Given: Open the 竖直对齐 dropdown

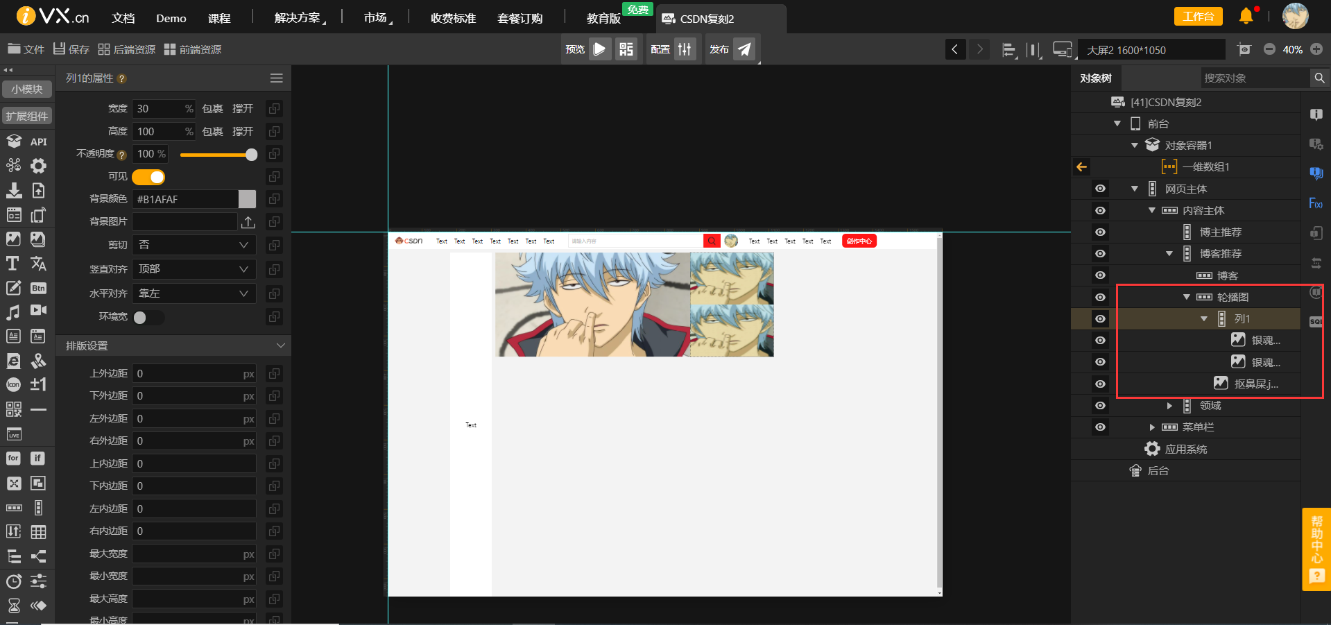Looking at the screenshot, I should pyautogui.click(x=194, y=269).
